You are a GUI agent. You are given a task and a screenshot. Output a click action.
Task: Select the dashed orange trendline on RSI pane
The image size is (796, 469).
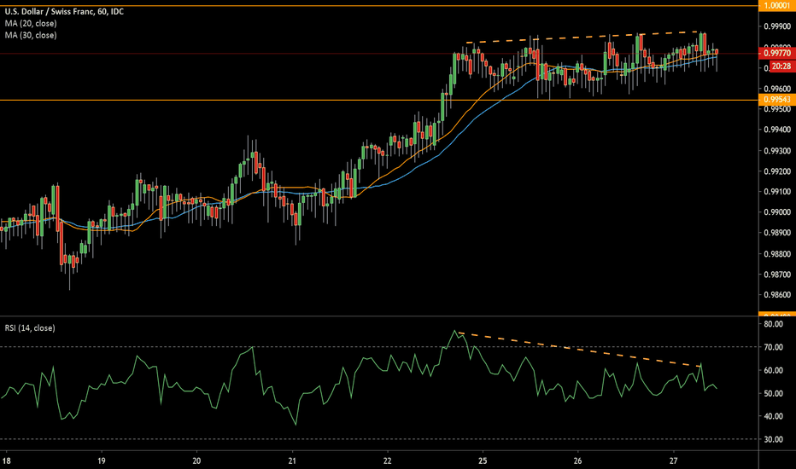(581, 350)
